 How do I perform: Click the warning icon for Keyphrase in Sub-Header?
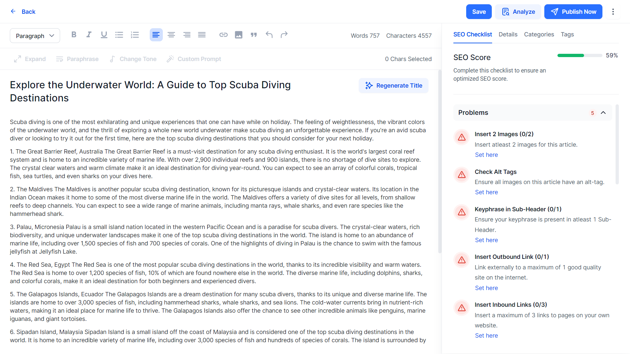[x=462, y=212]
